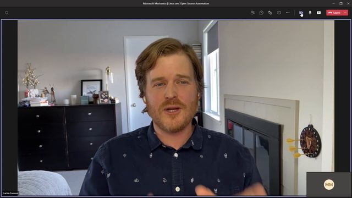Open the meeting chat
Viewport: 352px width, 198px height.
tap(261, 13)
